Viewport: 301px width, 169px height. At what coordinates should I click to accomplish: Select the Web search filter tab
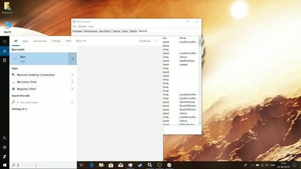[68, 41]
